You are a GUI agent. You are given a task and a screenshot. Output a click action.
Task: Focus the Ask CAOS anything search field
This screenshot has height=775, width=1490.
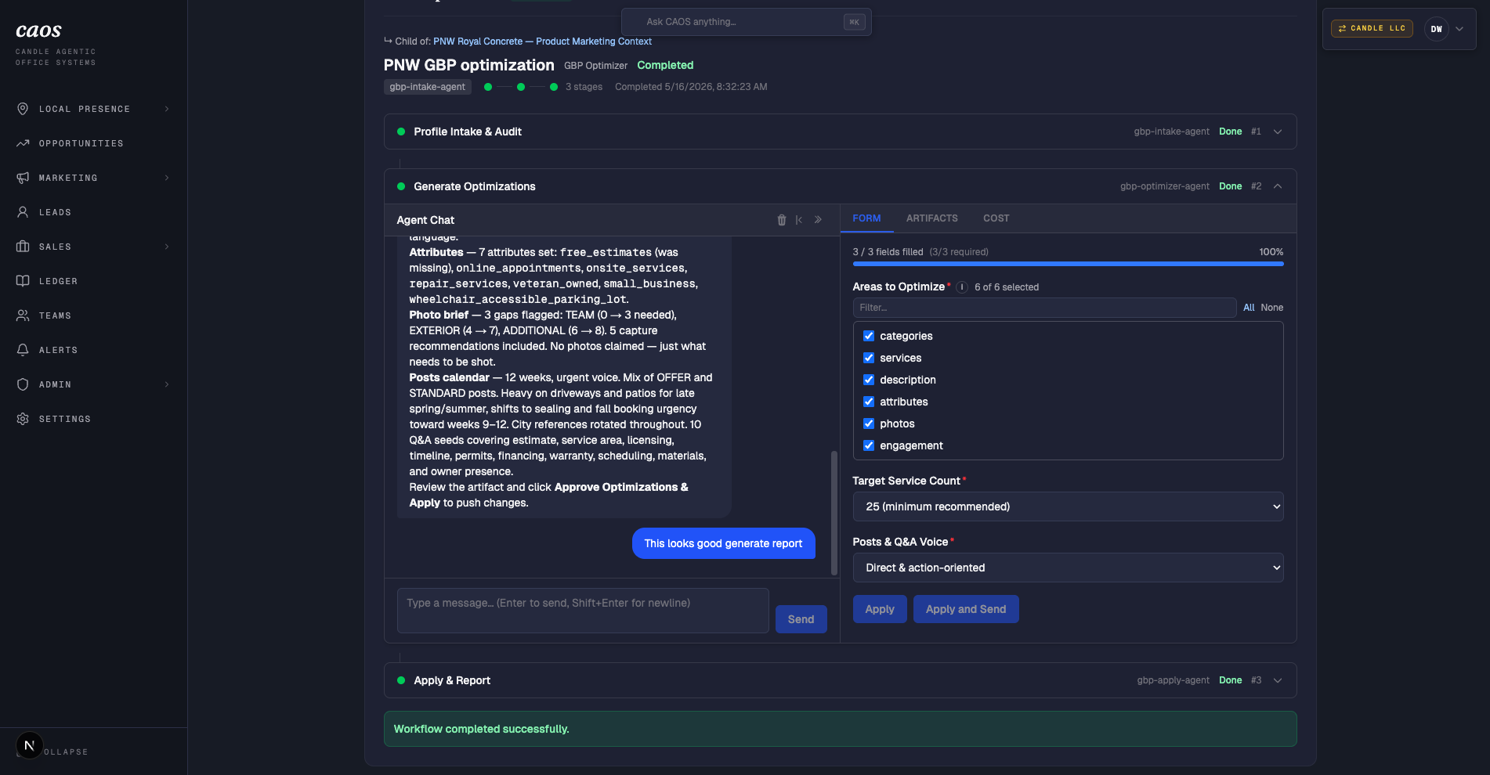tap(746, 22)
